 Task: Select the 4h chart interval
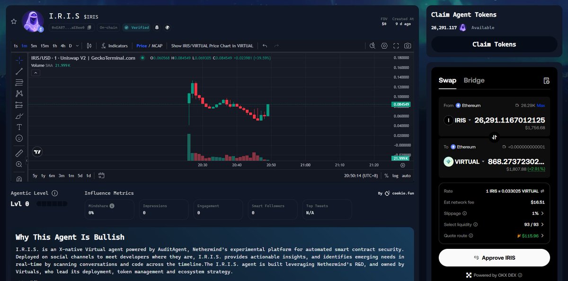(63, 46)
